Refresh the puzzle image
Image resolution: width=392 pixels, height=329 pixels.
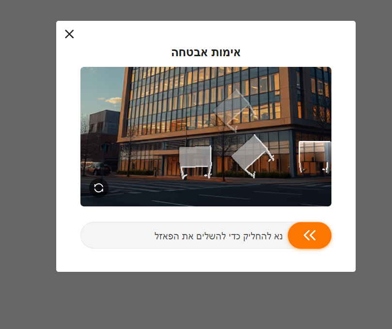(x=99, y=188)
